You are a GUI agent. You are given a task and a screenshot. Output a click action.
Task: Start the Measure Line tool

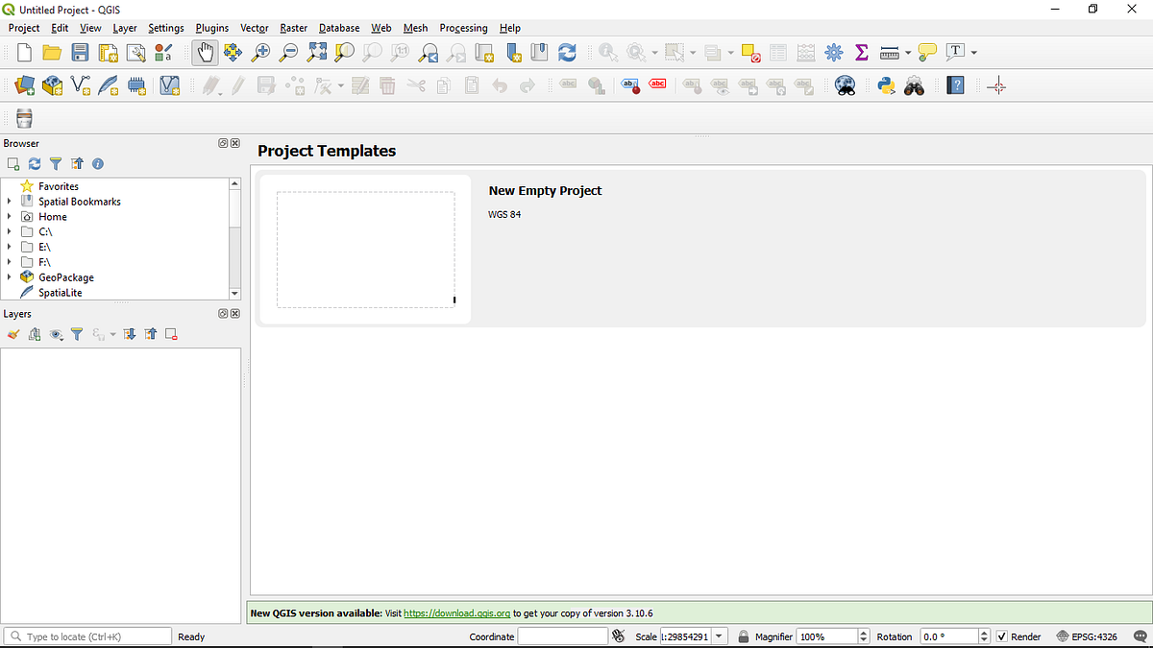889,53
